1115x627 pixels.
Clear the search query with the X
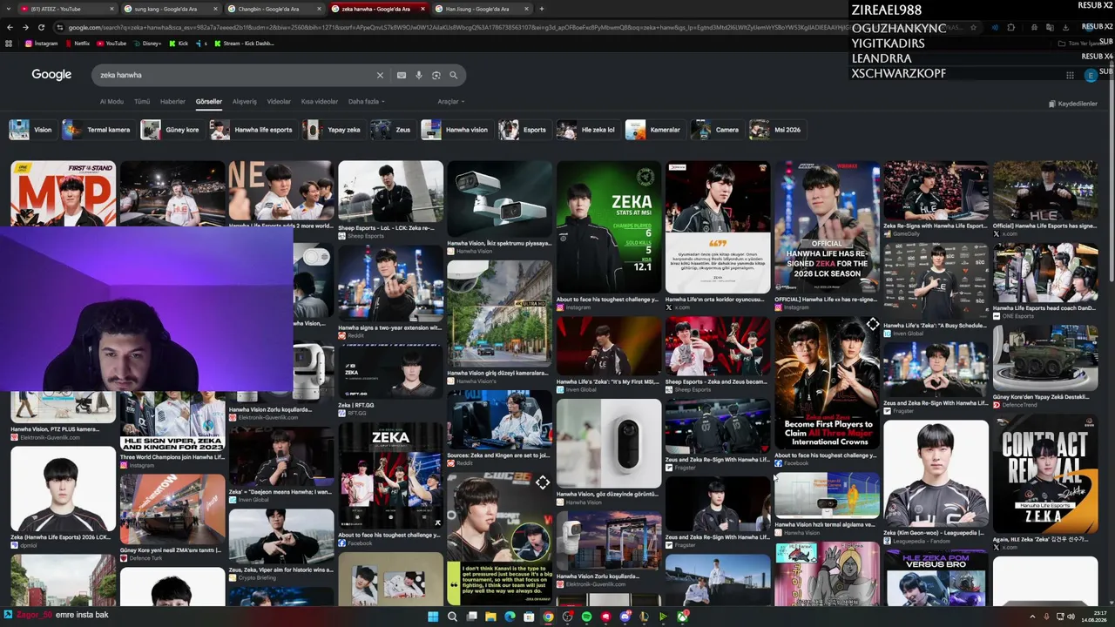[x=380, y=76]
